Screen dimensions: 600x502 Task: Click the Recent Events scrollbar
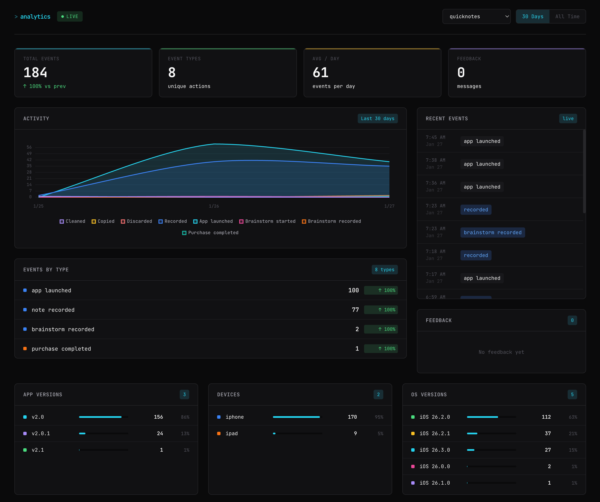584,171
